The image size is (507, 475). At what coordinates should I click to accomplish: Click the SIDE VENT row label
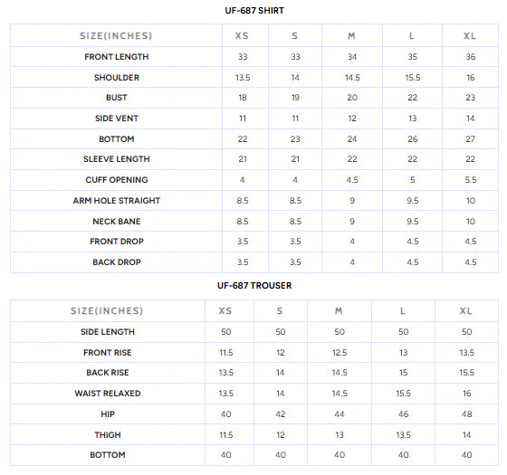click(117, 119)
